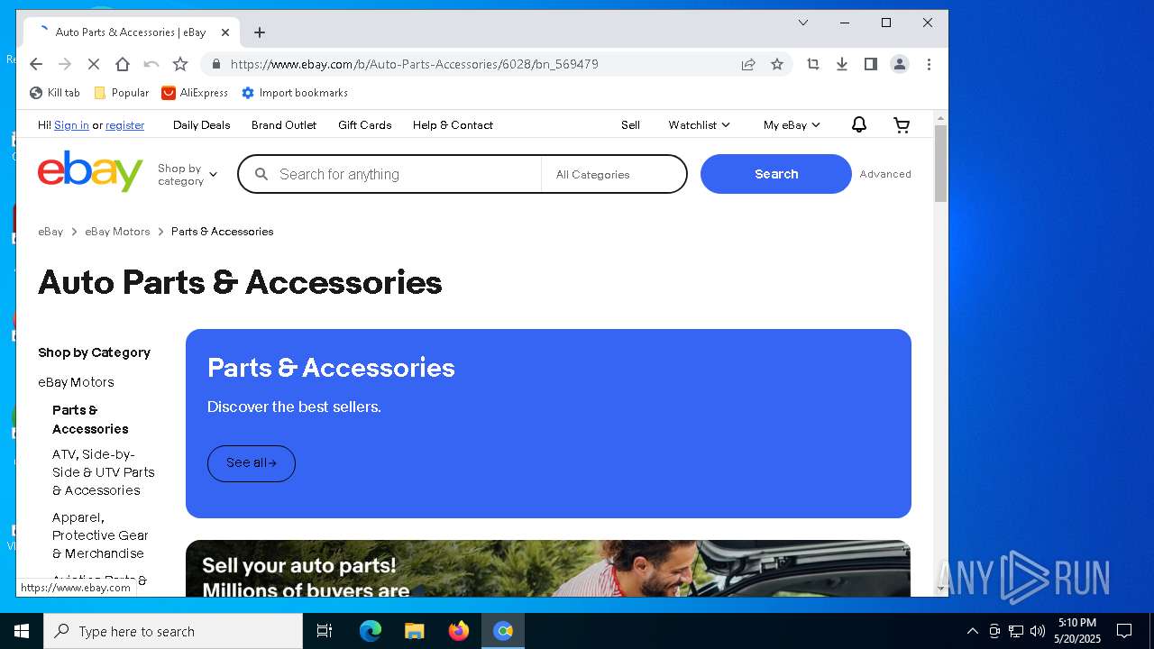Open Brand Outlet
Viewport: 1154px width, 649px height.
pos(284,125)
